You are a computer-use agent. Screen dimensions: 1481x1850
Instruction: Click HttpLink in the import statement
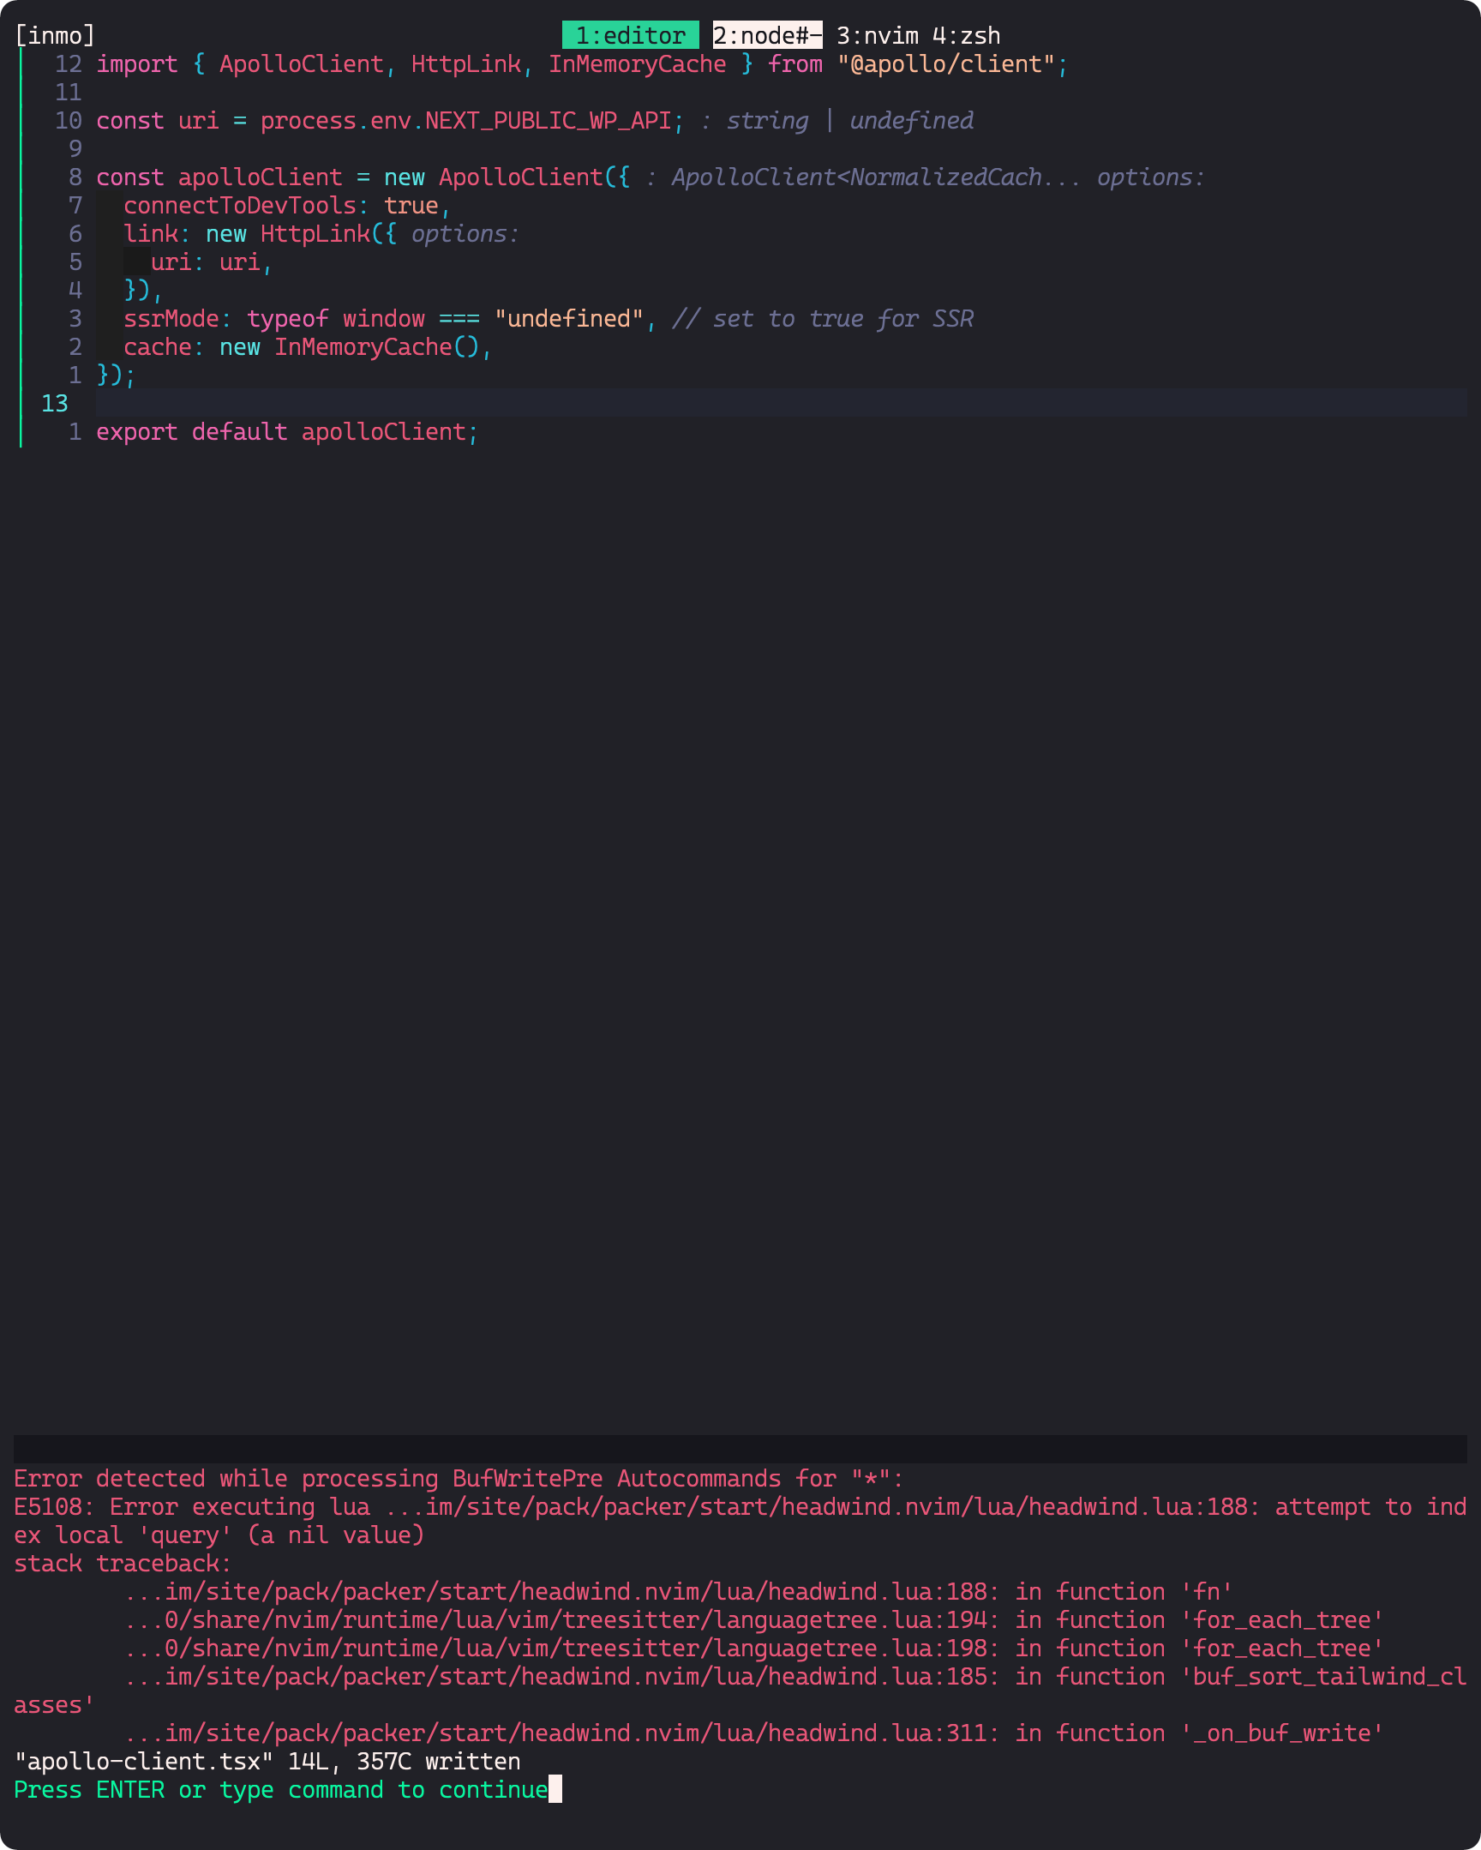466,64
